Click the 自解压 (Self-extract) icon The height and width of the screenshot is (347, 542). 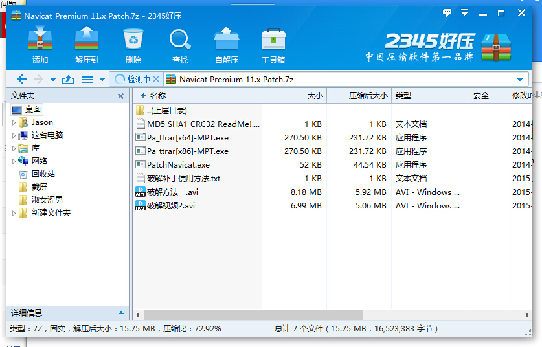227,45
